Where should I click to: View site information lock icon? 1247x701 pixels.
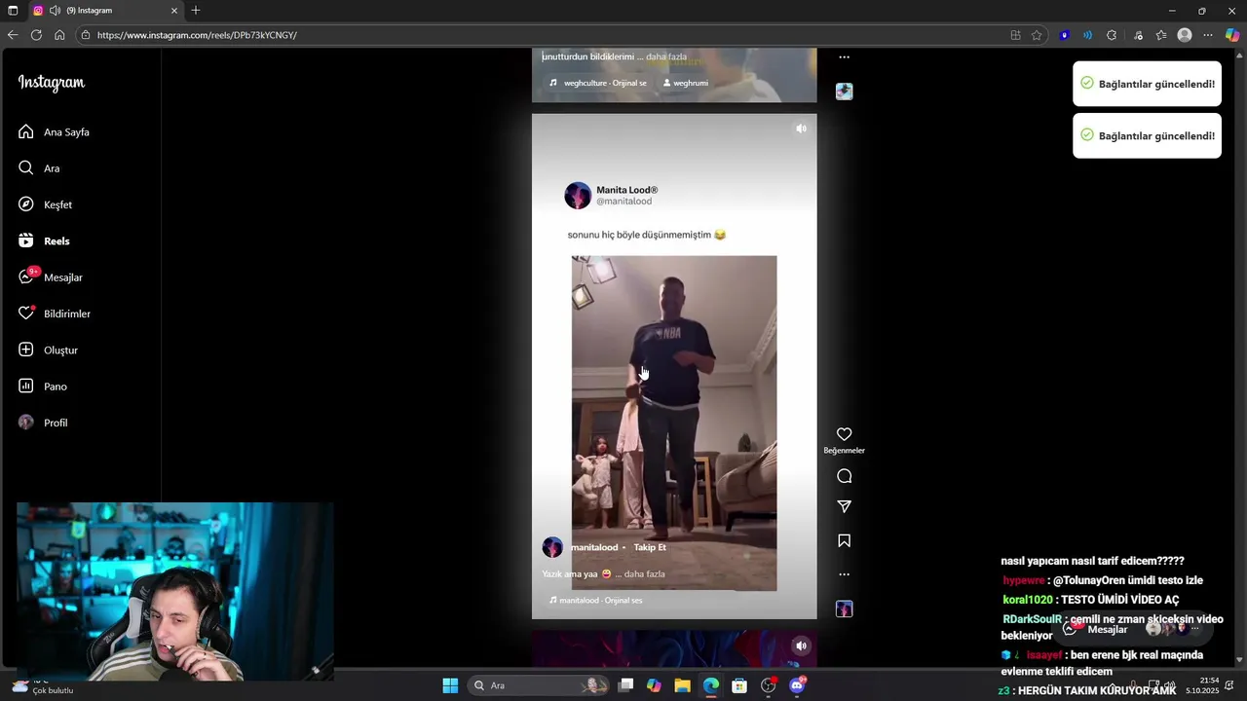[86, 35]
